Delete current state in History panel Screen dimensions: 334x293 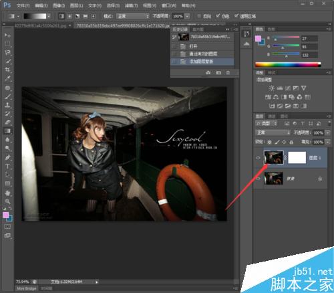click(x=228, y=73)
